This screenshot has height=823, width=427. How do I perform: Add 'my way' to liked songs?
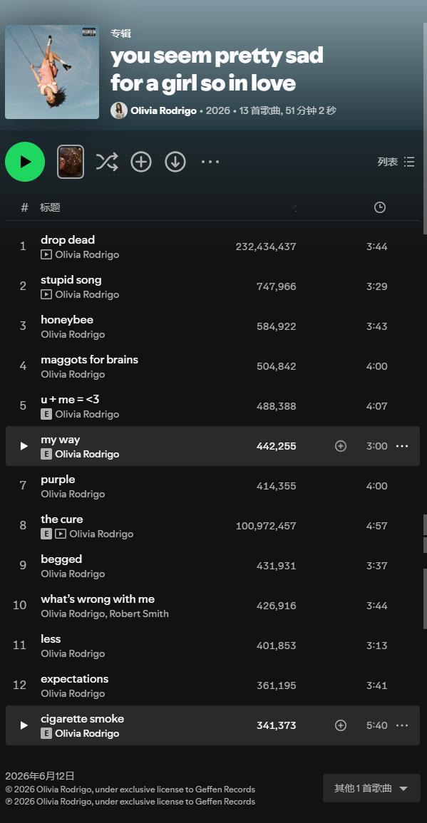pyautogui.click(x=341, y=446)
